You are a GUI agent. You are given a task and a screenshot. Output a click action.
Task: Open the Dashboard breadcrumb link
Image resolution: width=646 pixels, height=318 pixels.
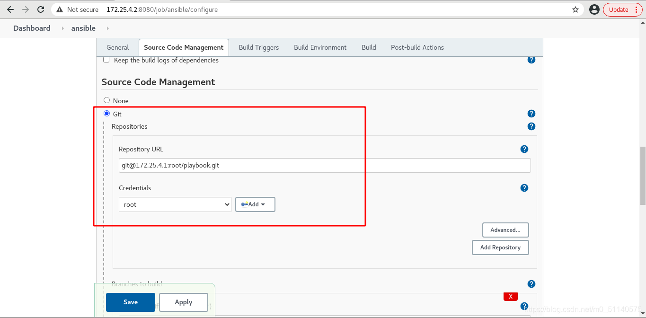(32, 28)
